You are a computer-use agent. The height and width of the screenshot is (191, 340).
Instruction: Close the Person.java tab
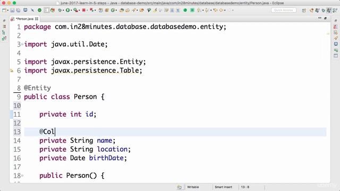[37, 19]
